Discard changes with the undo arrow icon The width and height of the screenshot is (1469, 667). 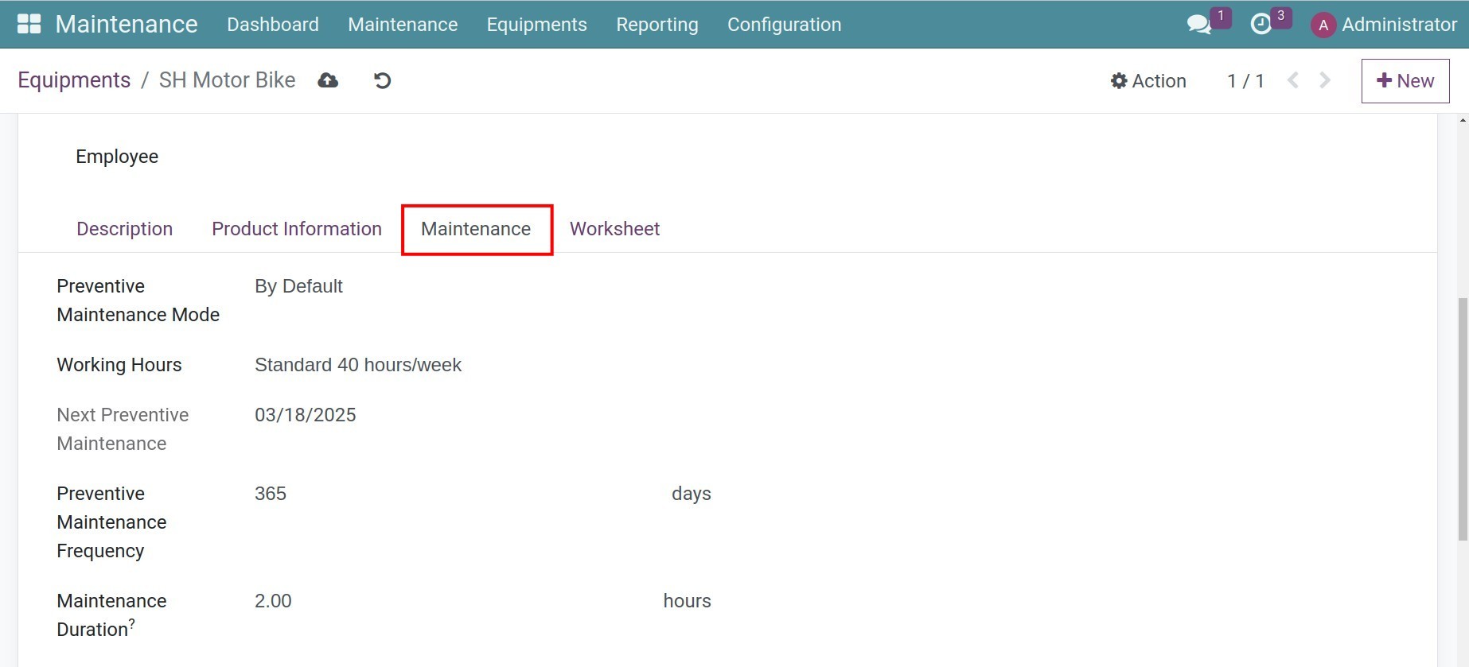(382, 80)
